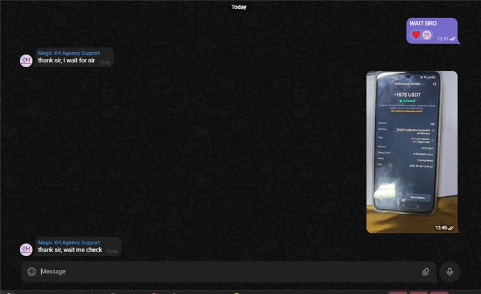Click reactor avatar beside the heart reaction
481x294 pixels.
[x=426, y=35]
